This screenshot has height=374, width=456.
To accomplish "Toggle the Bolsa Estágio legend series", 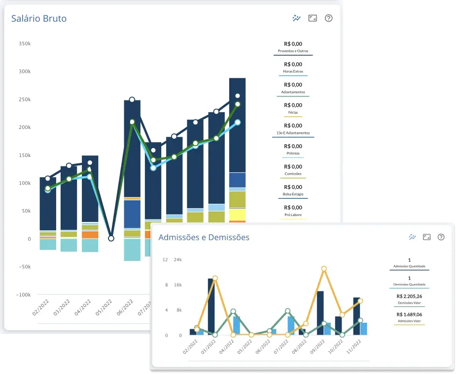I will (293, 191).
